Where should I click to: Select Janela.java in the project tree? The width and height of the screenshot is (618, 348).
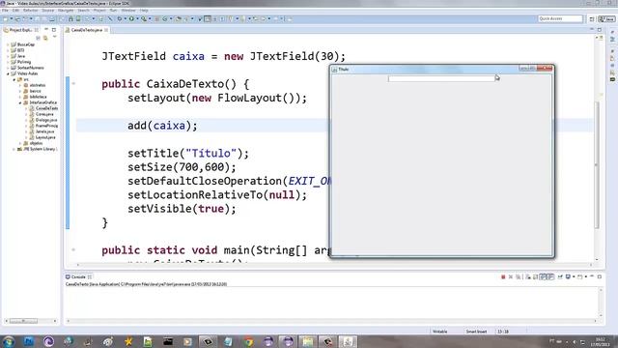click(44, 131)
